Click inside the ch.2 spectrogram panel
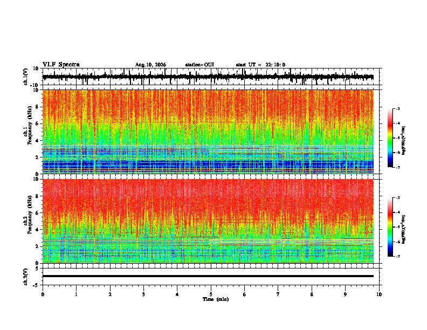This screenshot has width=427, height=330. 208,221
